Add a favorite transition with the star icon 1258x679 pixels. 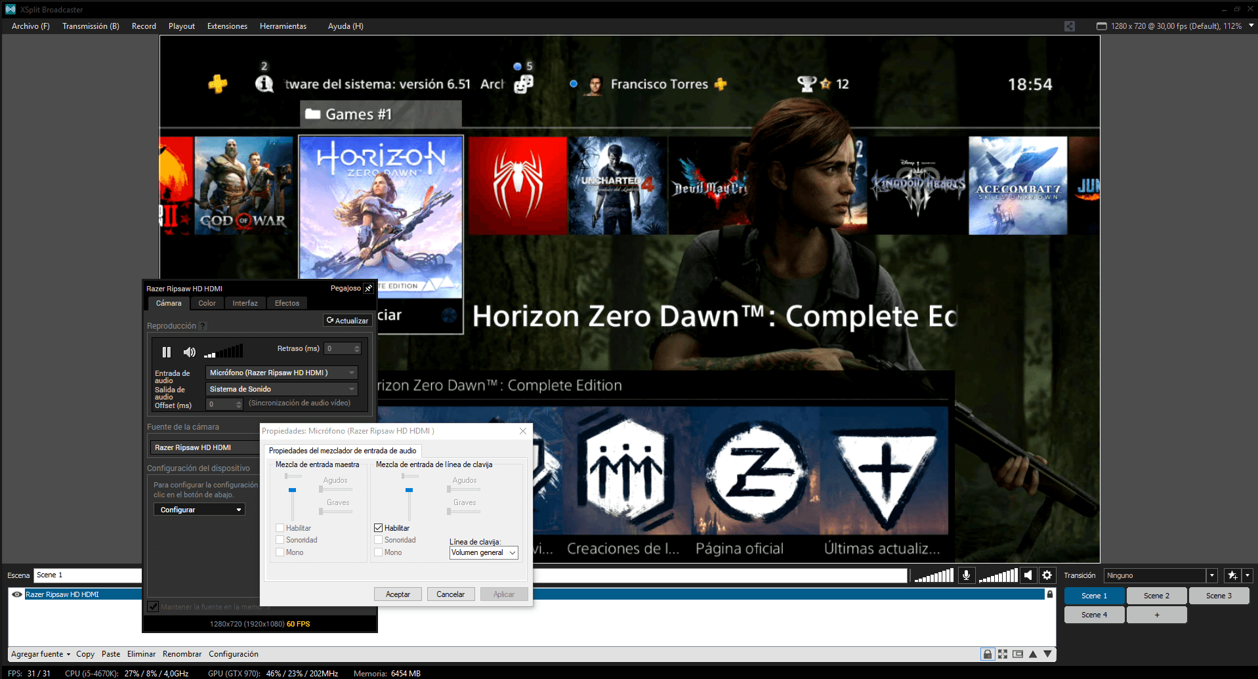[x=1232, y=575]
